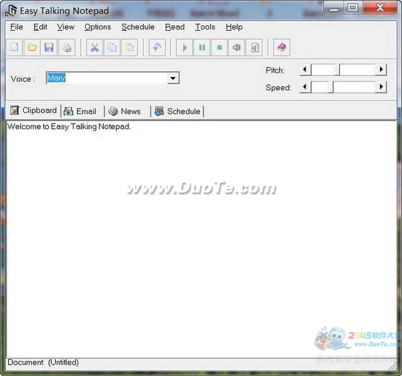Viewport: 402px width, 376px height.
Task: Open the Read menu
Action: pyautogui.click(x=175, y=27)
